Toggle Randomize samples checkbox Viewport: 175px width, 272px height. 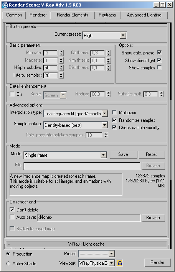(114, 120)
